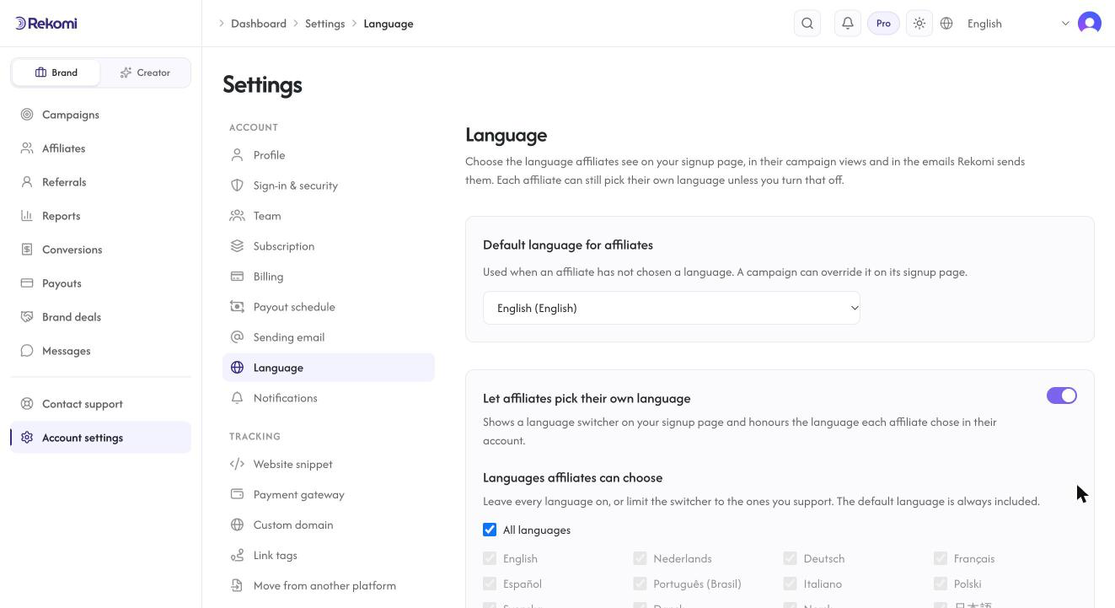Open the Subscription settings section
This screenshot has width=1115, height=608.
point(329,246)
